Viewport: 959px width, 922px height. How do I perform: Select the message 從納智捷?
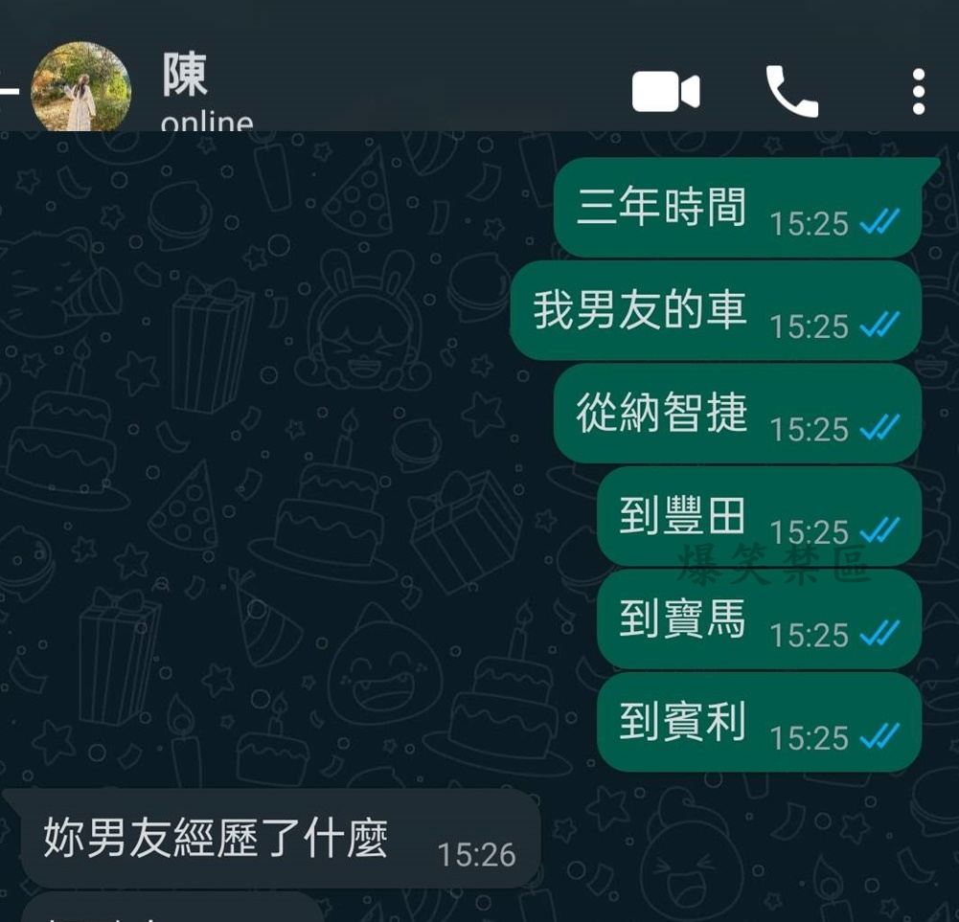738,413
